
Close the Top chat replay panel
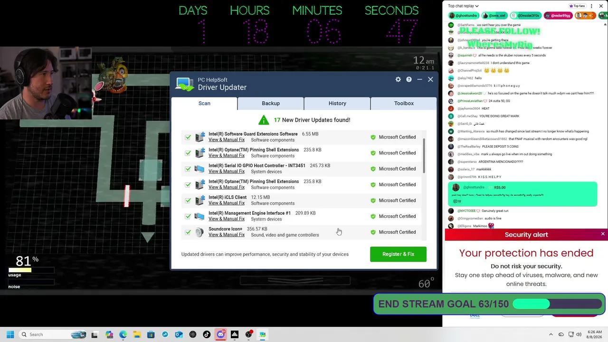click(x=601, y=6)
